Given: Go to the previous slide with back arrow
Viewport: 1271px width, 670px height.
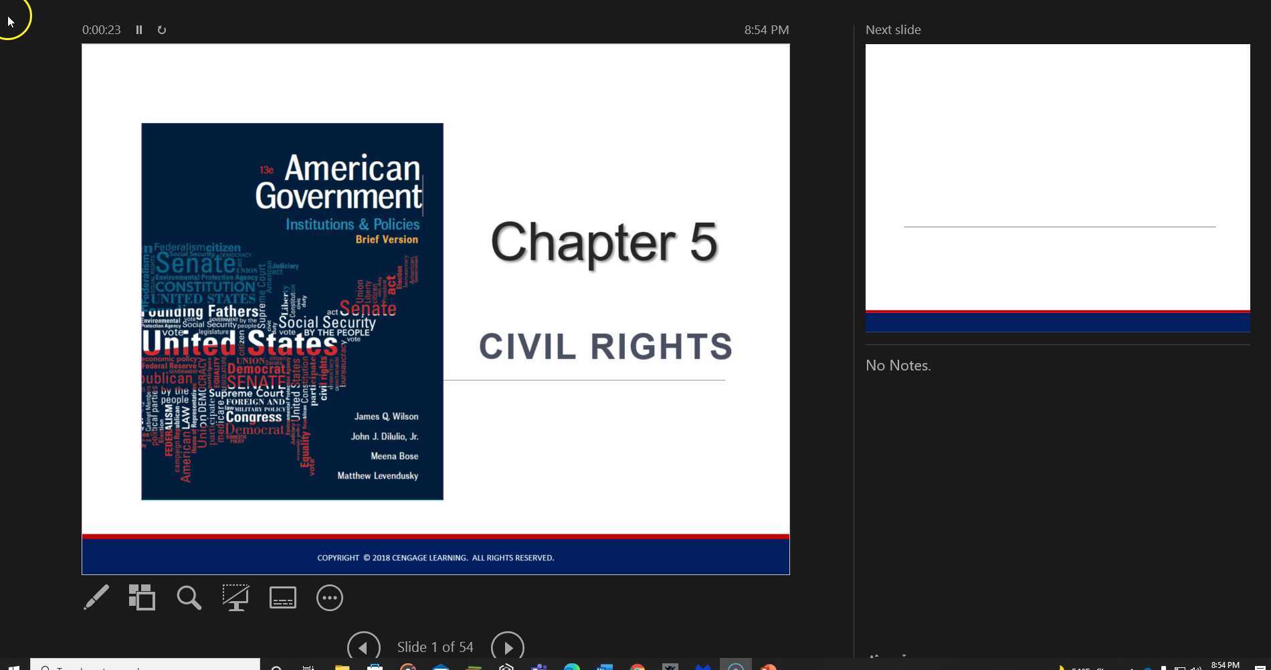Looking at the screenshot, I should (x=363, y=647).
